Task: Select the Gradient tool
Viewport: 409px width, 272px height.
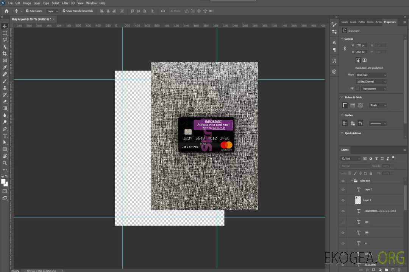Action: point(5,108)
